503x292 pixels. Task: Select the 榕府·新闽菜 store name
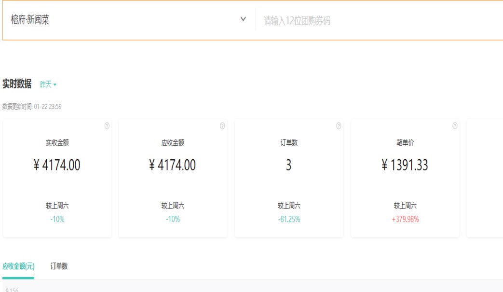pos(30,20)
